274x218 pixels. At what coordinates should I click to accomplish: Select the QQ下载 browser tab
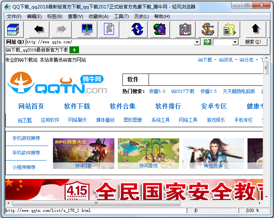(37, 50)
